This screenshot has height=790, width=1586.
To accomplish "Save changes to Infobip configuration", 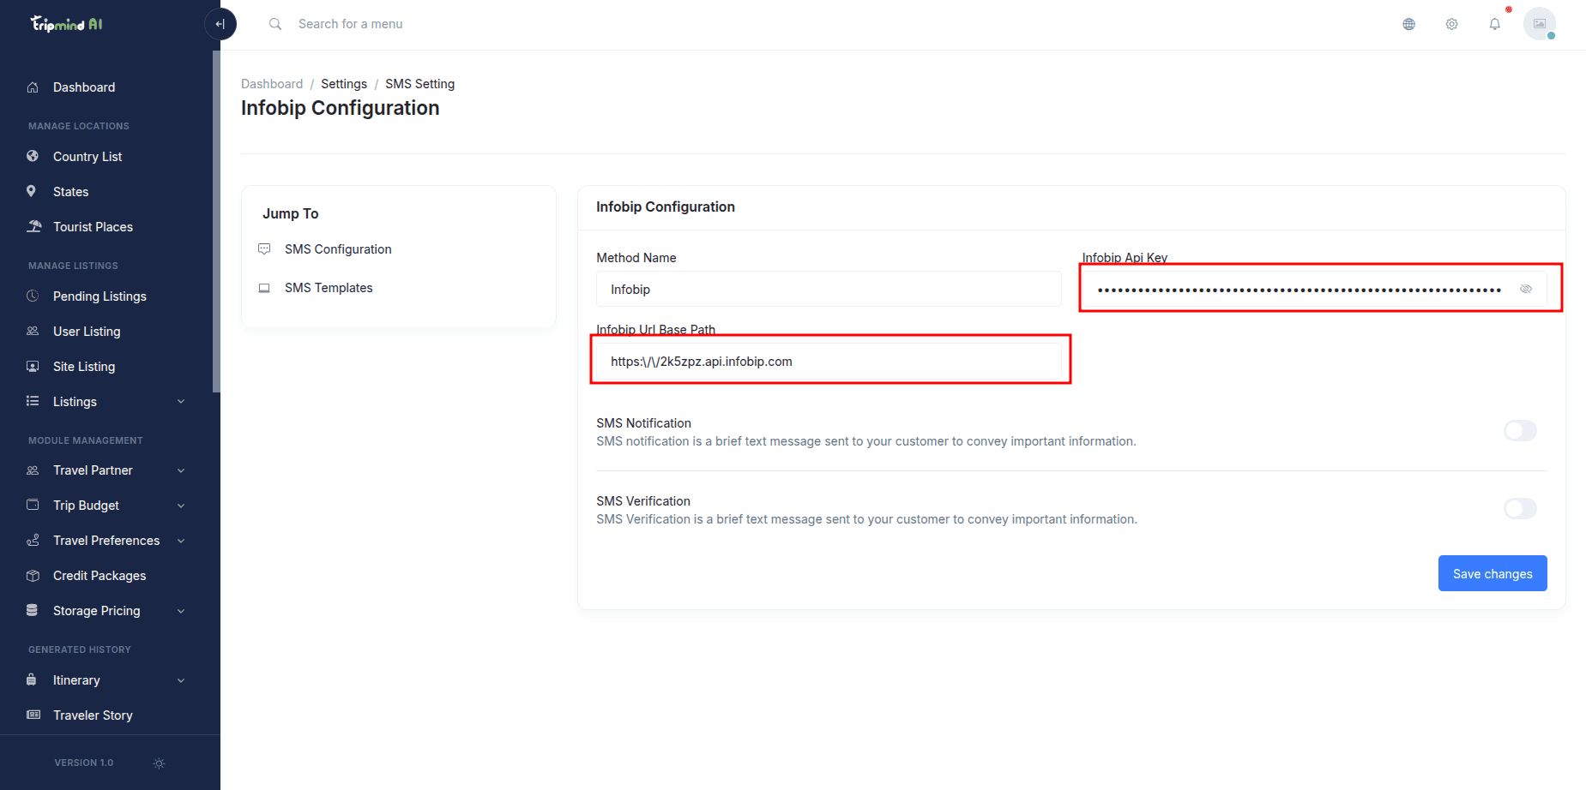I will click(1493, 573).
